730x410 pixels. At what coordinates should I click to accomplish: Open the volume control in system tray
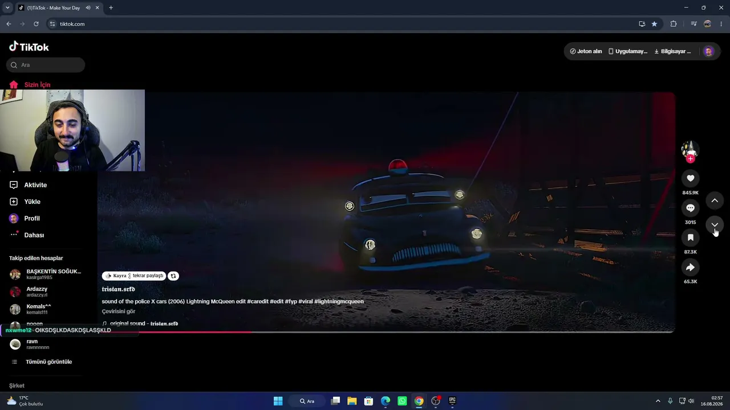691,401
